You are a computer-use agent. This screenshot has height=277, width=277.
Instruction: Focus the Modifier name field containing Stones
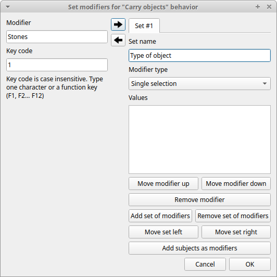57,37
